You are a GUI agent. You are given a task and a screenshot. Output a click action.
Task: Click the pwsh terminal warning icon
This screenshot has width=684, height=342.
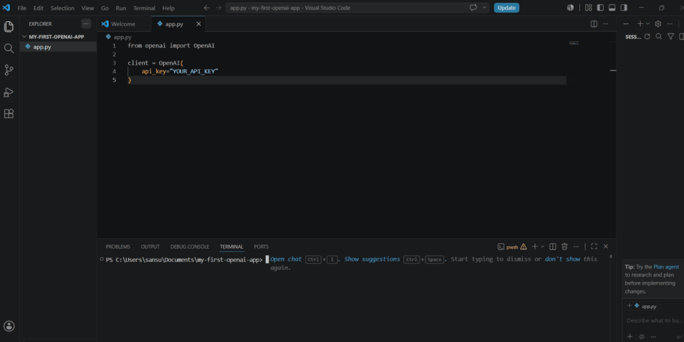(x=524, y=247)
